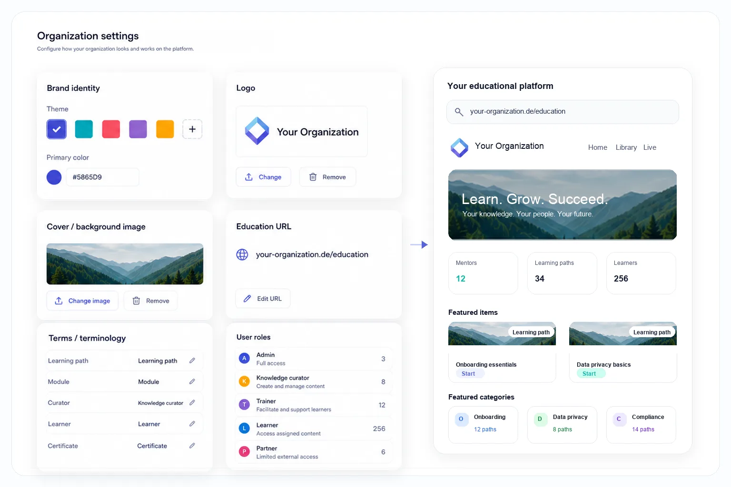This screenshot has height=487, width=731.
Task: Start the Onboarding essentials path
Action: [x=468, y=374]
